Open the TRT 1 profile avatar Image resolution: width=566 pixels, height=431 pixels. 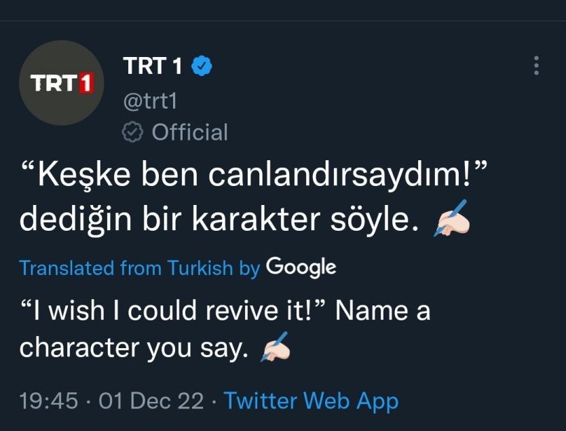click(x=62, y=83)
